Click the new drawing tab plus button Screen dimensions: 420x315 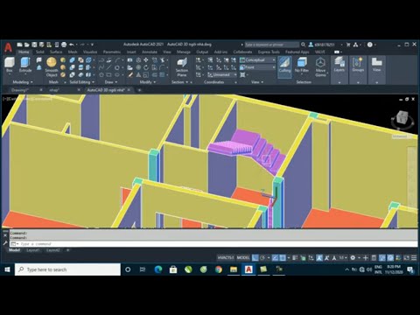tap(139, 90)
